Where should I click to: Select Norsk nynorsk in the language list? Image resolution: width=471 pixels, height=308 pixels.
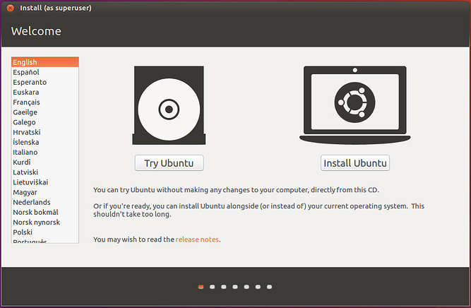coord(45,222)
